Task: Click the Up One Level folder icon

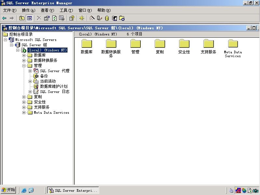Action: [x=22, y=18]
